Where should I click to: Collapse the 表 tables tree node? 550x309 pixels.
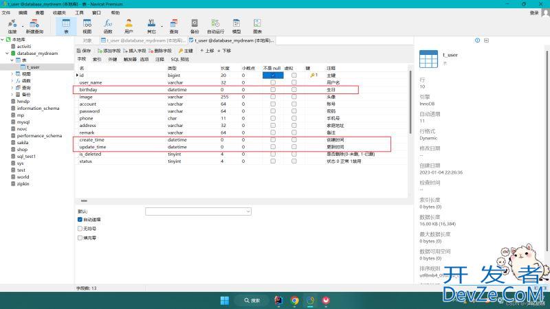tap(12, 60)
